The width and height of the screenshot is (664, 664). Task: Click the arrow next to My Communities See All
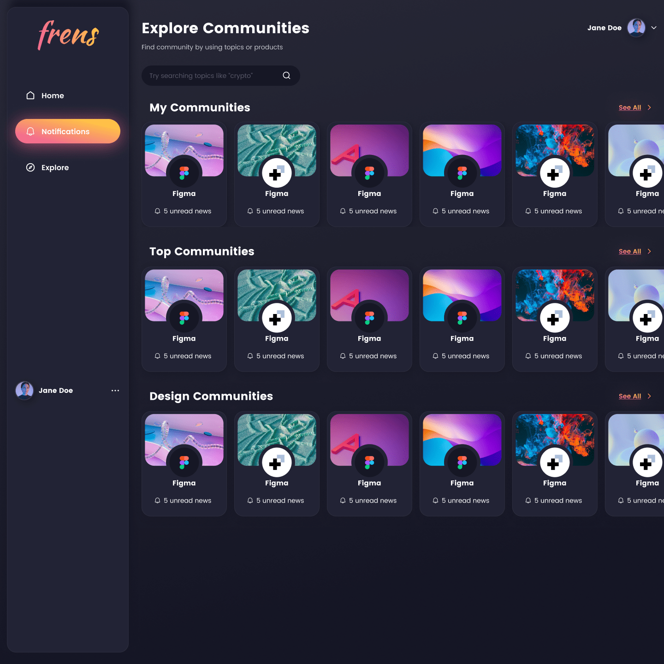coord(649,107)
